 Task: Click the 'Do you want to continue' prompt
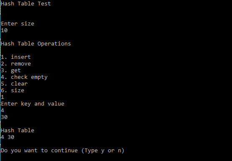[x=39, y=151]
